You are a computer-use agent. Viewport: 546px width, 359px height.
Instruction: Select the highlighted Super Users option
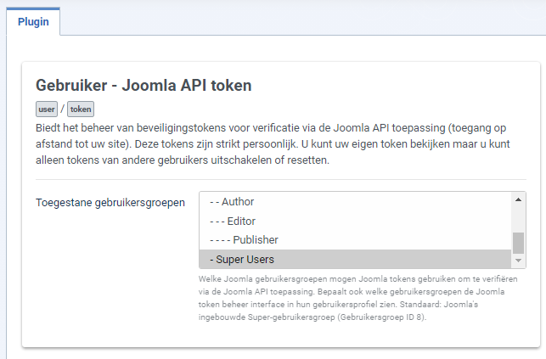tap(355, 259)
